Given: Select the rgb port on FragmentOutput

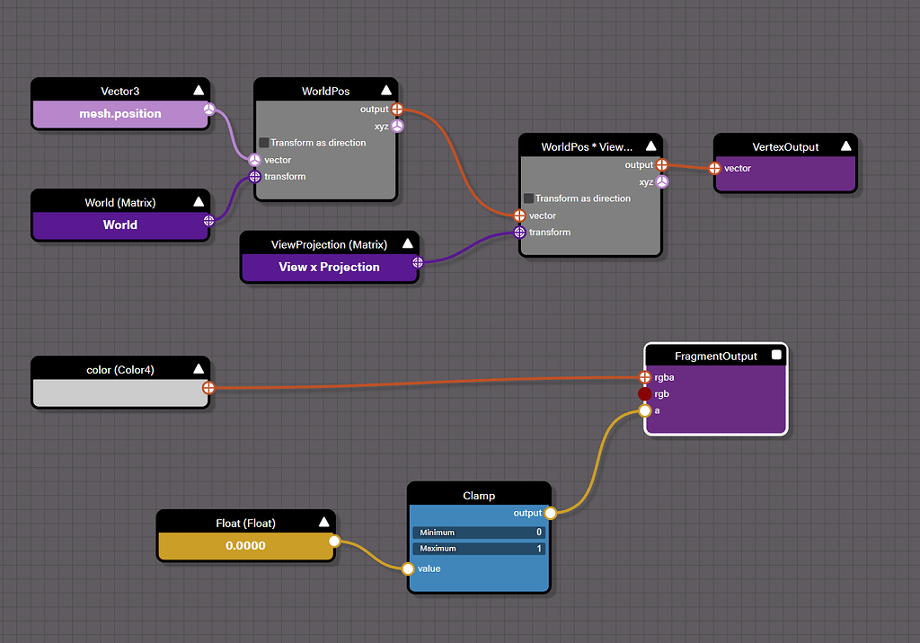Looking at the screenshot, I should (644, 393).
